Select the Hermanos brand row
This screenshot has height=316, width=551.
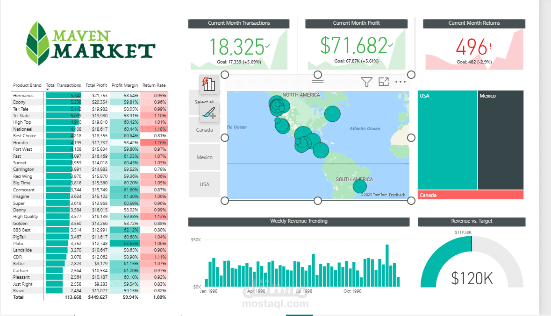[90, 96]
